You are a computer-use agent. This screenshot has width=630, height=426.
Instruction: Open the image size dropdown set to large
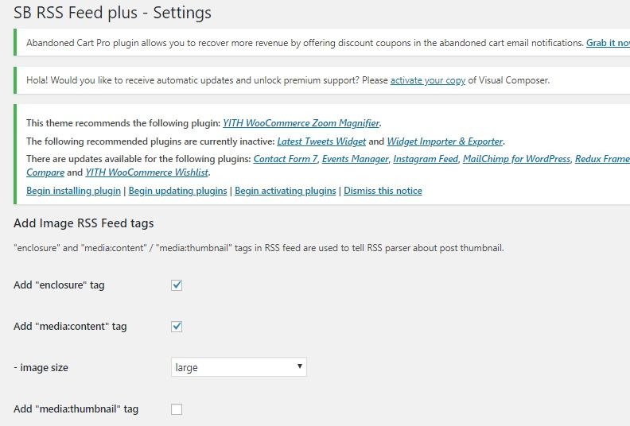pyautogui.click(x=239, y=367)
